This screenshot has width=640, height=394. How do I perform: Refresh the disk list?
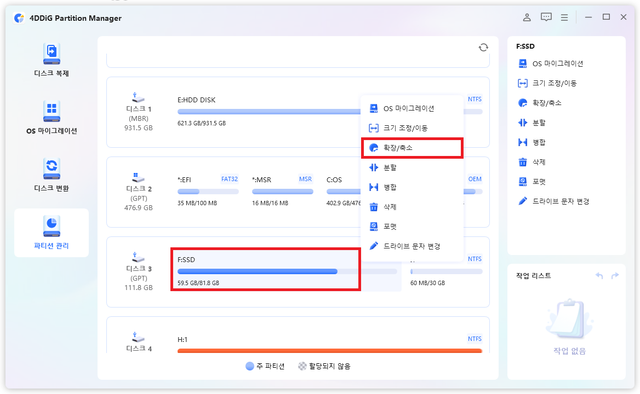coord(483,47)
